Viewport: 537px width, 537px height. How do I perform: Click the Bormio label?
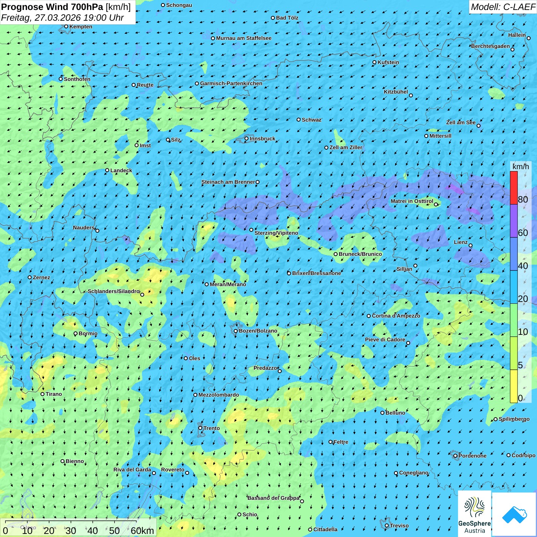88,333
